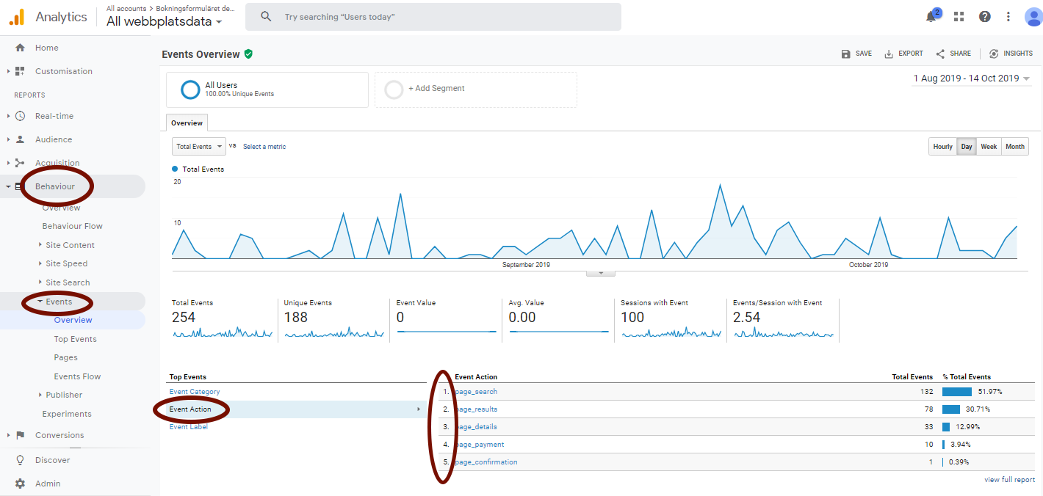Switch chart granularity to Month
This screenshot has height=496, width=1043.
click(x=1015, y=147)
